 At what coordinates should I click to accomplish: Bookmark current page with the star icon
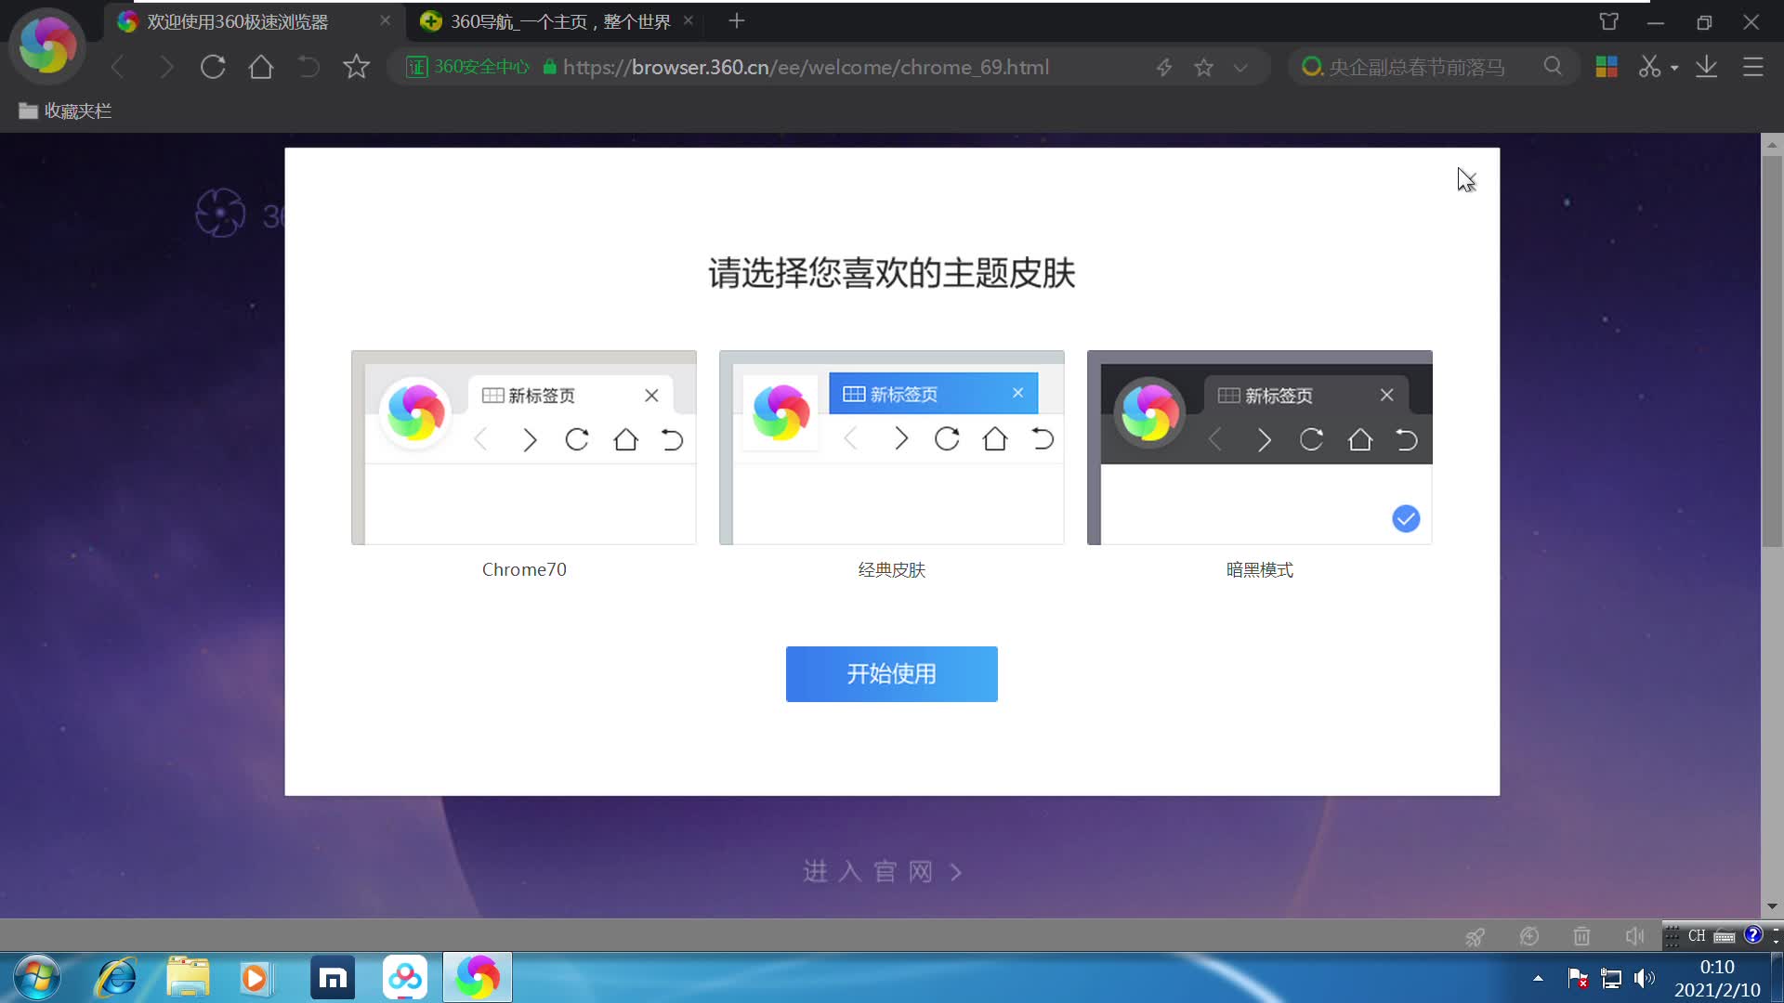tap(1203, 67)
